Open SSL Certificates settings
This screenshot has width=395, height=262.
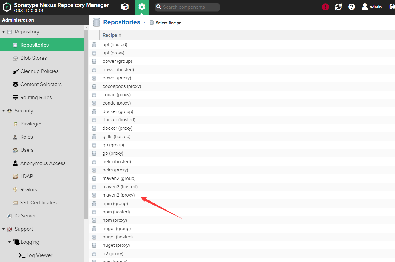pyautogui.click(x=42, y=203)
